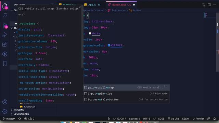Image resolution: width=219 pixels, height=123 pixels.
Task: Click ESLint in status bar
Action: click(185, 119)
